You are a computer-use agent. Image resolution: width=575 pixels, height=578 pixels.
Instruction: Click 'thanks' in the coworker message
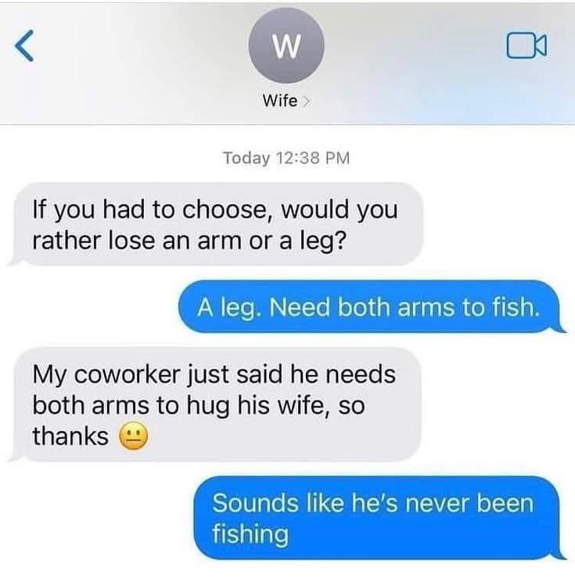[70, 436]
